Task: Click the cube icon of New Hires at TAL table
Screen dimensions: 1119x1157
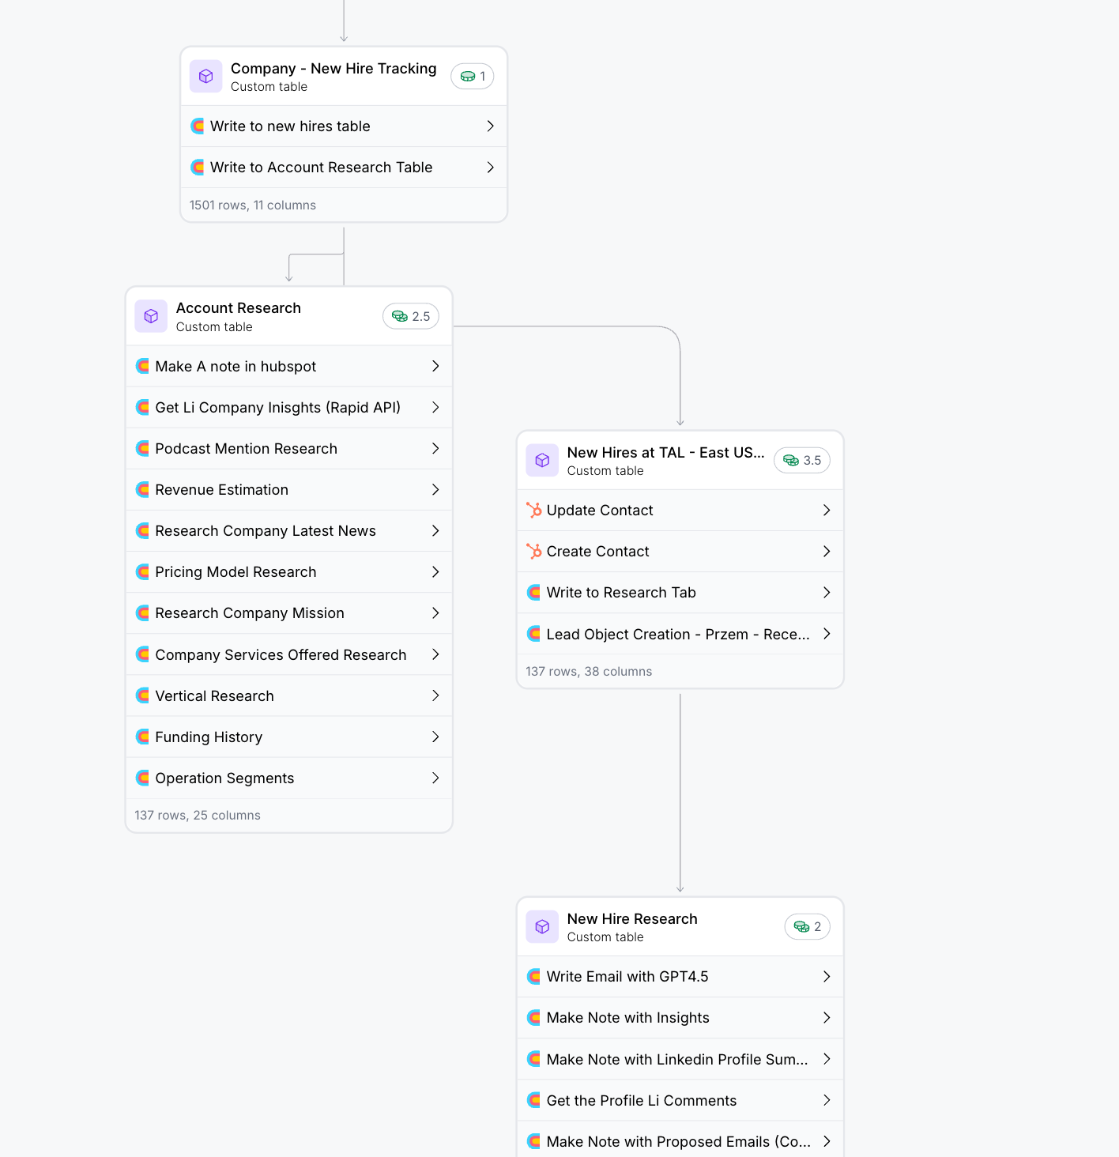Action: pos(542,461)
